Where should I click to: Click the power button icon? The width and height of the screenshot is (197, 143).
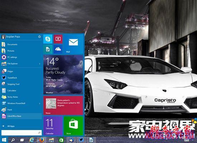[x=39, y=36]
